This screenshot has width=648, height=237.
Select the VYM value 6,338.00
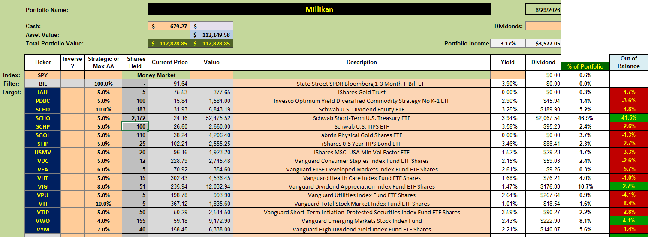(x=211, y=229)
